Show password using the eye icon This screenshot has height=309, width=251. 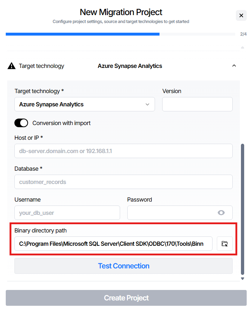tap(221, 213)
